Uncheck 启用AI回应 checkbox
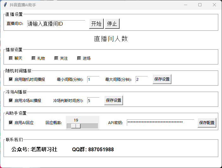 tap(11, 123)
